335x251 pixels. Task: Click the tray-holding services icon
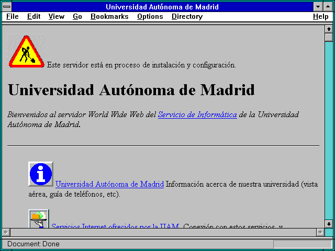coord(39,219)
